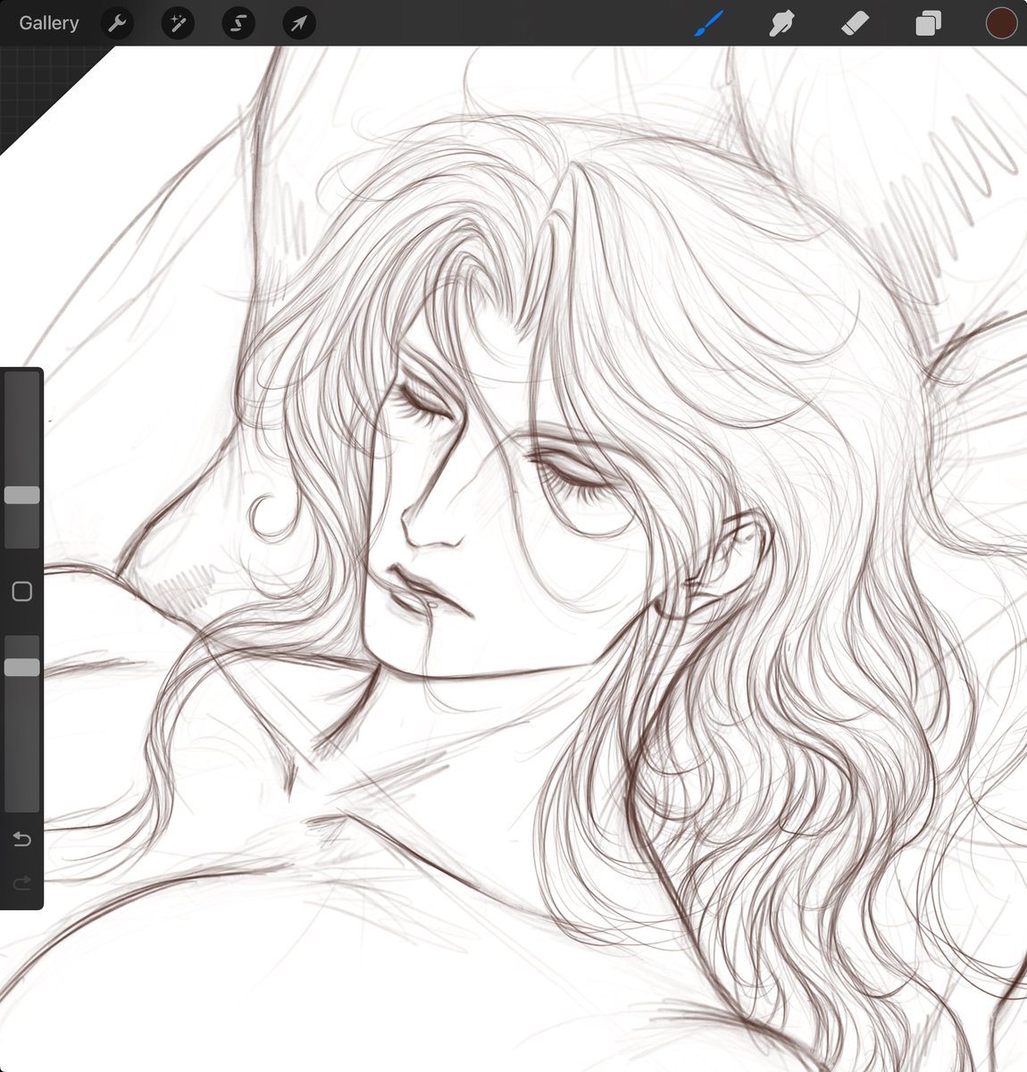Open the smudge brush library
This screenshot has width=1027, height=1072.
pyautogui.click(x=781, y=23)
